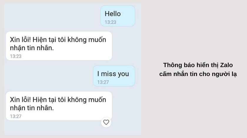Click the caption line 'cấm nhắn tin cho người lạ'
Screen dimensions: 247x138
click(x=198, y=74)
